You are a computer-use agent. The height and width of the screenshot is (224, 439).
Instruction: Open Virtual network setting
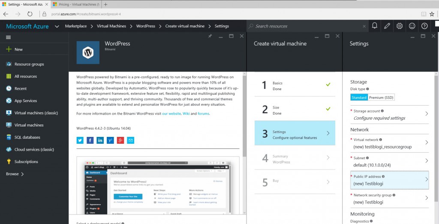pos(389,143)
